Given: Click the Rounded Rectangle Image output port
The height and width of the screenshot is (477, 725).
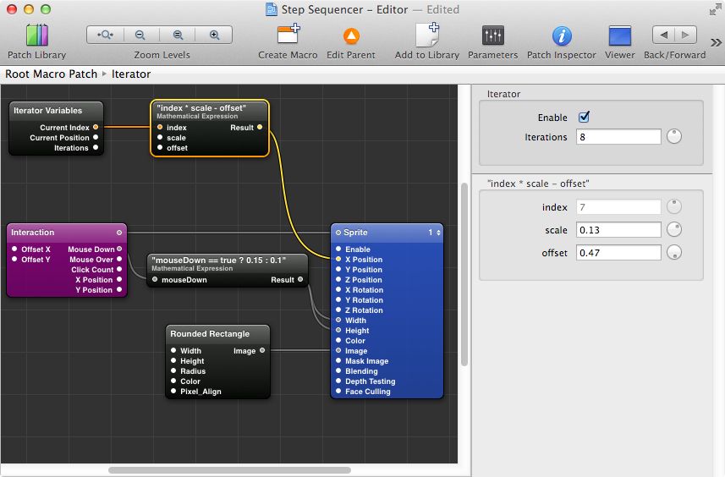Looking at the screenshot, I should pos(262,350).
